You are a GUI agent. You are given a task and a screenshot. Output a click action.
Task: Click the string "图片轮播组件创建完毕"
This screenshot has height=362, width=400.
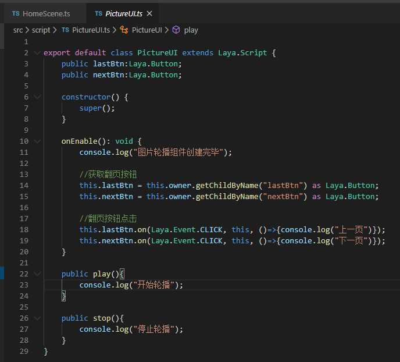tap(178, 152)
